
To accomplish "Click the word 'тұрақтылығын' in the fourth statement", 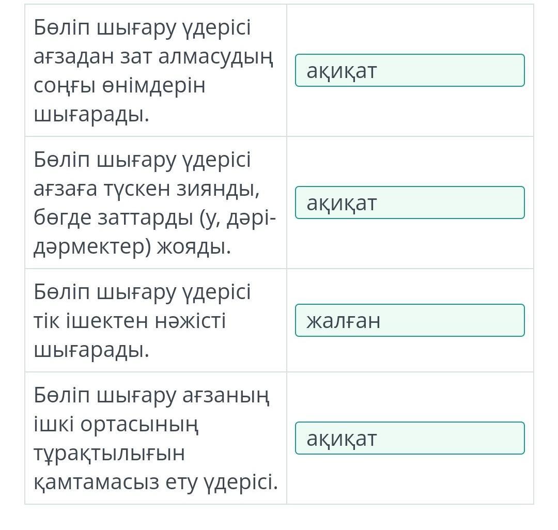I will point(109,454).
